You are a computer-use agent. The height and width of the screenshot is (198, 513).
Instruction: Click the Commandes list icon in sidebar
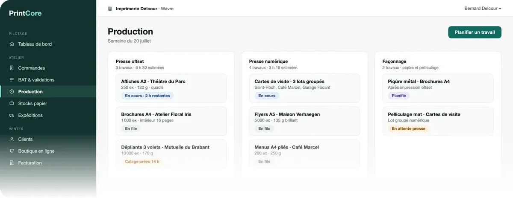[12, 68]
